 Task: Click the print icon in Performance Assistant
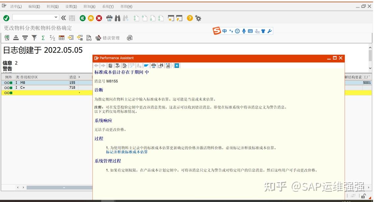[153, 65]
